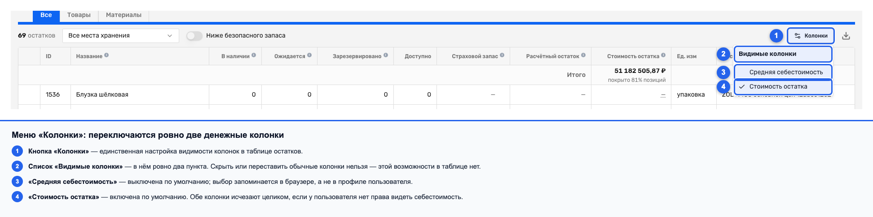Switch to the Материалы tab
The image size is (873, 217).
[x=123, y=15]
